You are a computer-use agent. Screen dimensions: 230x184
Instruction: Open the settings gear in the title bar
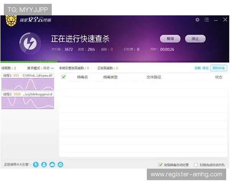pos(197,20)
